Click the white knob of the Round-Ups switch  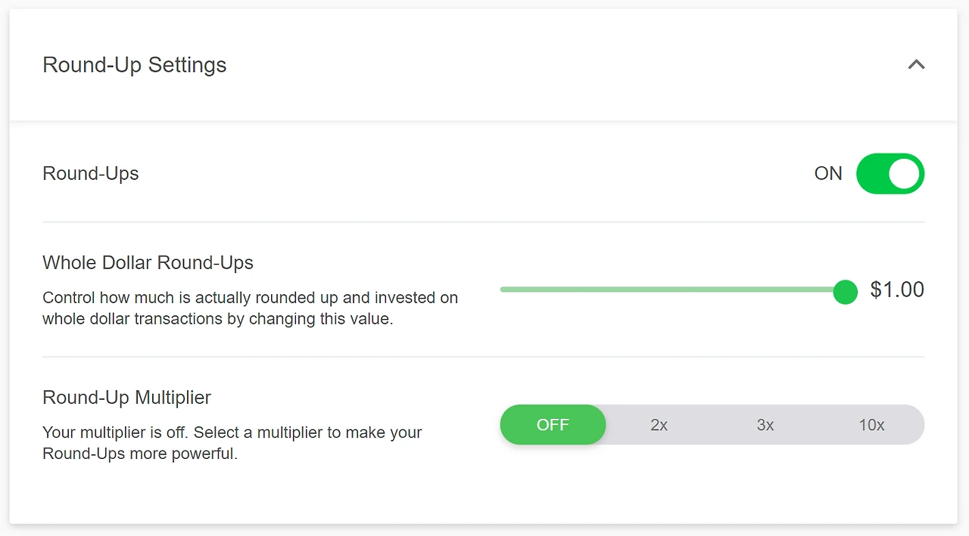coord(904,174)
